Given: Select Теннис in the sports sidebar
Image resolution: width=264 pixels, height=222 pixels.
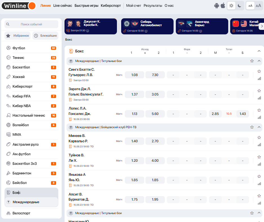Looking at the screenshot, I should pos(31,58).
